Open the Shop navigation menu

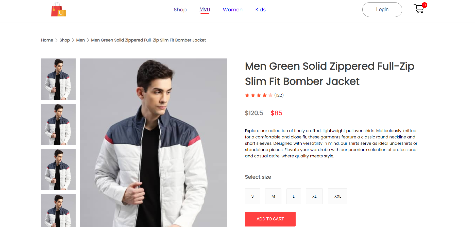pos(180,10)
